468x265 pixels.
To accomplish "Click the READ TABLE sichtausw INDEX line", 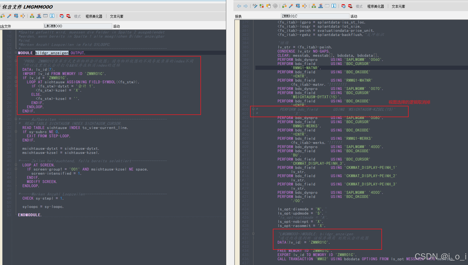I will pos(75,128).
